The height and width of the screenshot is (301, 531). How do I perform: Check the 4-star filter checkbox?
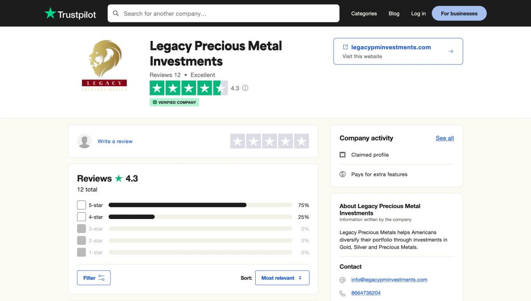tap(81, 217)
